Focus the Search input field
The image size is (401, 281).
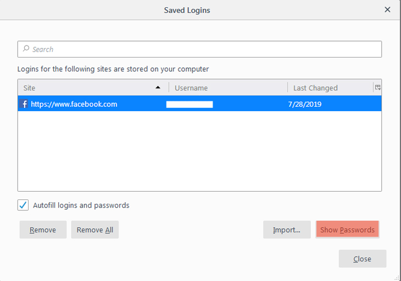tap(203, 49)
